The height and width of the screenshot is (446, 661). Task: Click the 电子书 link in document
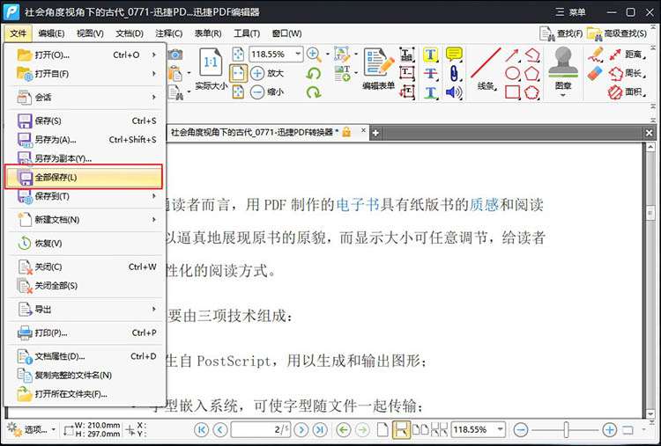[358, 205]
